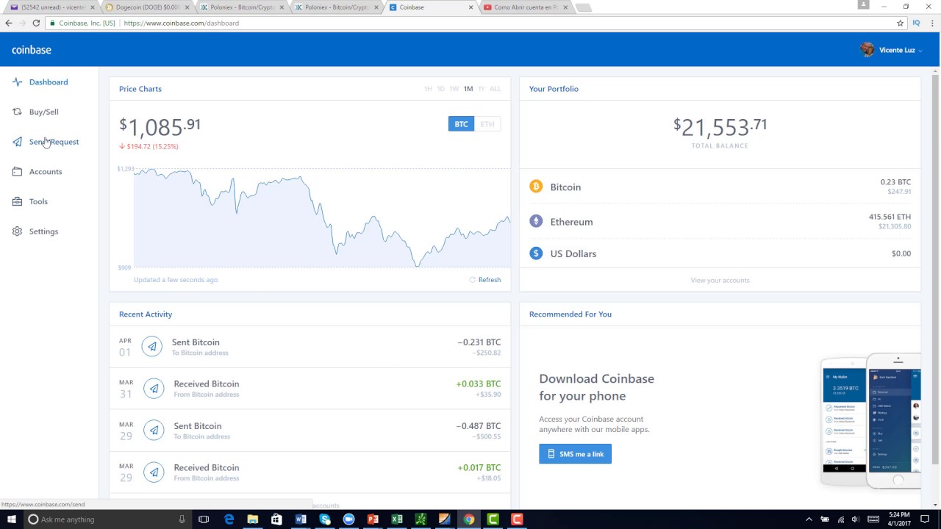This screenshot has width=941, height=529.
Task: Close the Coinbase browser tab
Action: click(470, 7)
